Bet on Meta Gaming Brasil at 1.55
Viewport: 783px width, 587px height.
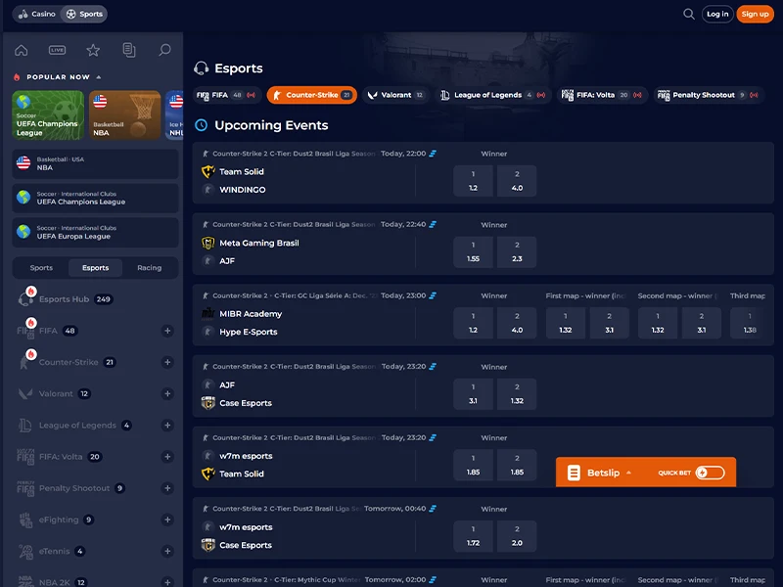click(473, 252)
